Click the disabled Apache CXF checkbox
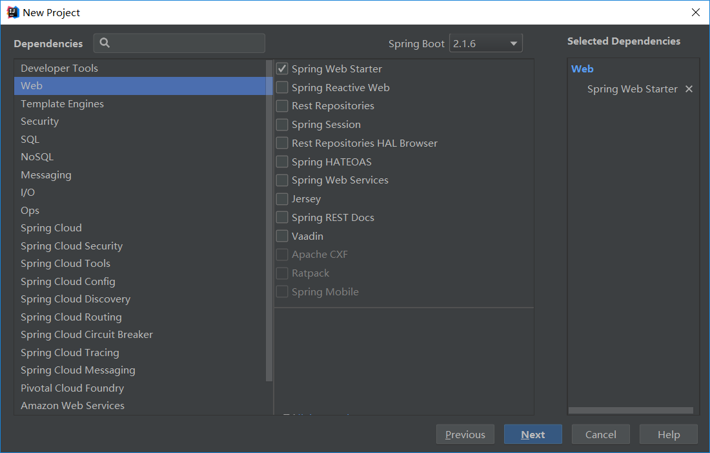Viewport: 710px width, 453px height. pos(282,255)
